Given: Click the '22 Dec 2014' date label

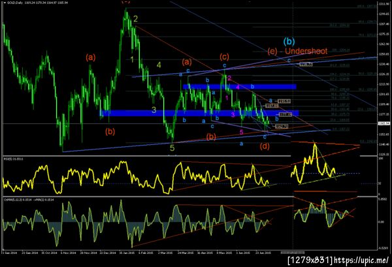Looking at the screenshot, I should click(108, 253).
